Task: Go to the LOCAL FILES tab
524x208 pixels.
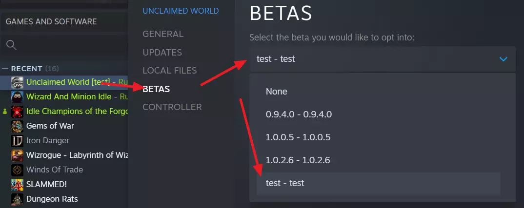Action: (169, 71)
